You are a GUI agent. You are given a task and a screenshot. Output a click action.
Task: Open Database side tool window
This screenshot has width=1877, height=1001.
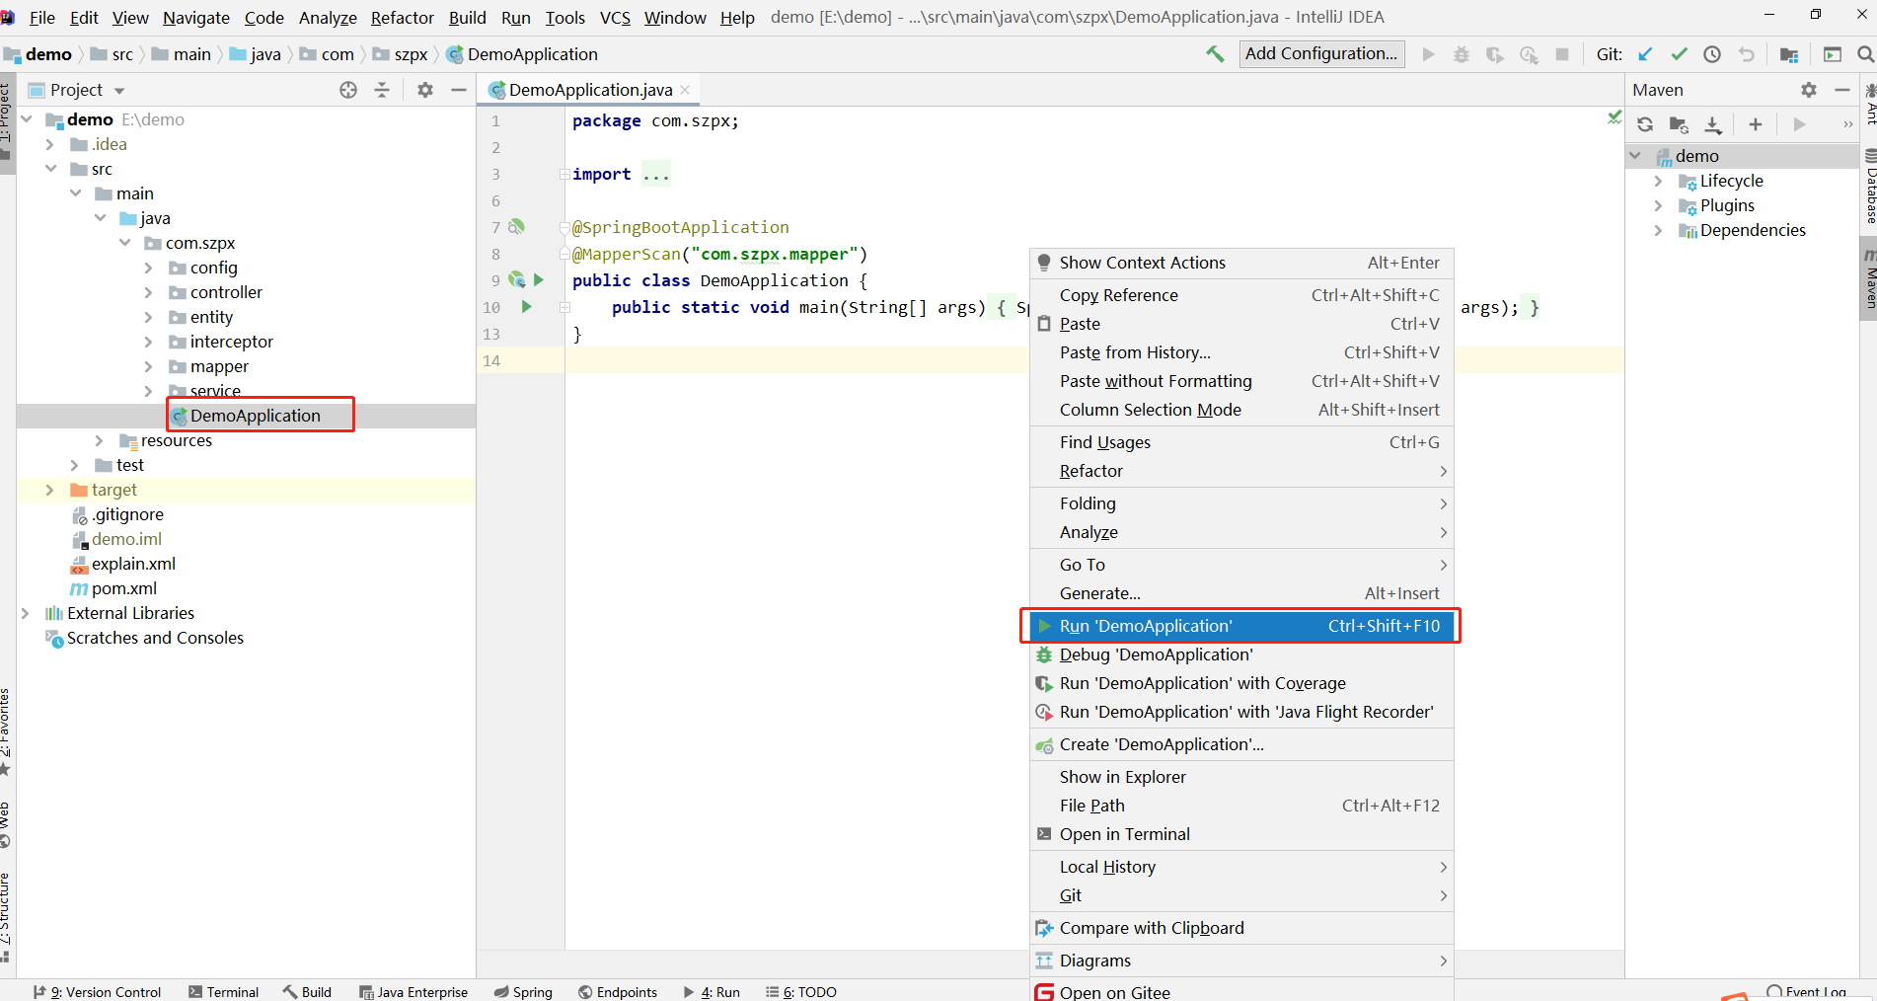point(1869,188)
